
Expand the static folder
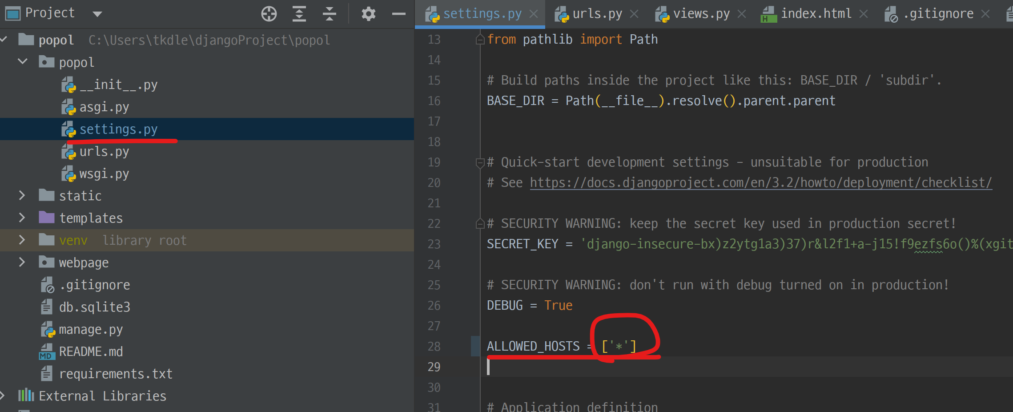coord(22,195)
